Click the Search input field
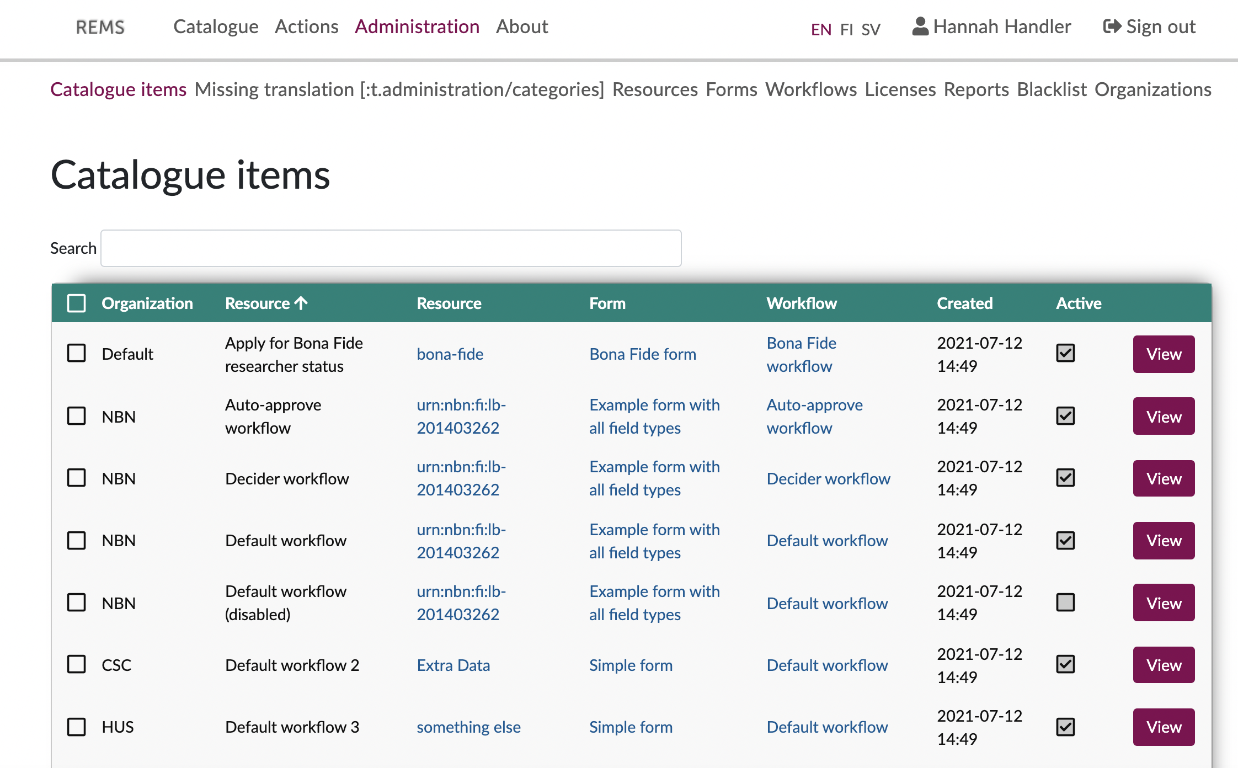Image resolution: width=1238 pixels, height=768 pixels. (391, 248)
